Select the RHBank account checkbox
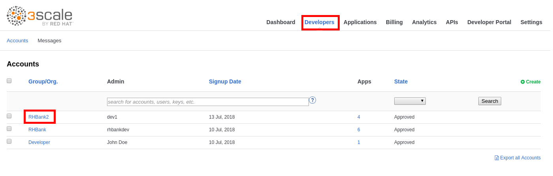The height and width of the screenshot is (176, 553). [9, 129]
